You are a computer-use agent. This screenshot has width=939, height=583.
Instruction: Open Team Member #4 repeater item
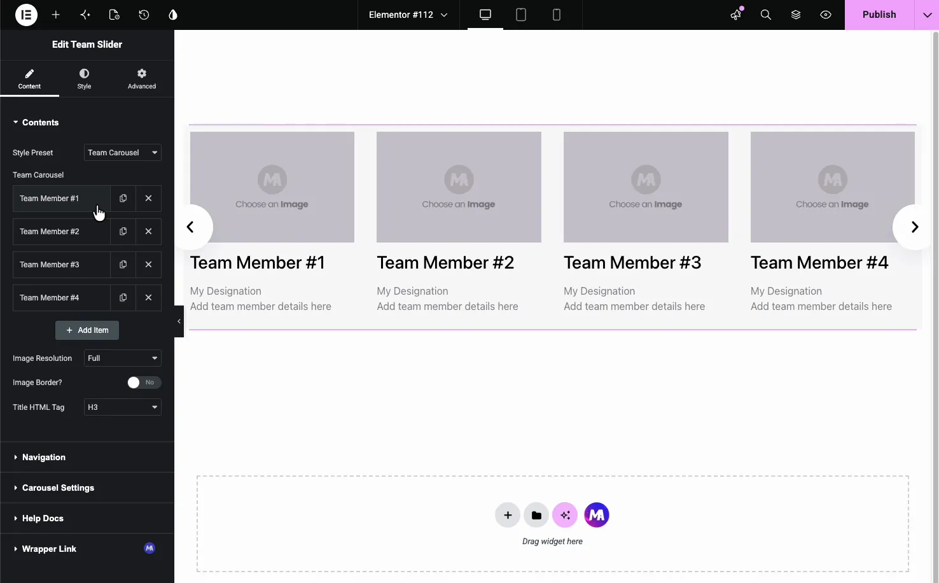(62, 298)
